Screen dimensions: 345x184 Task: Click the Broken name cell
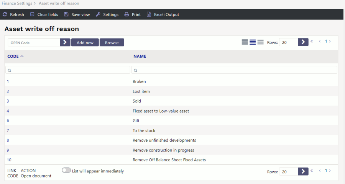[x=139, y=81]
